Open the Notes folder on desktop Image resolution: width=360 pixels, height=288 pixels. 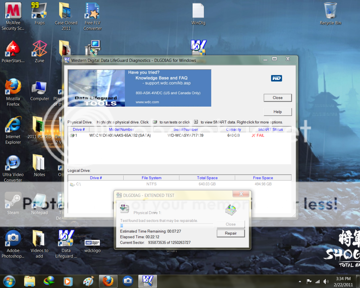39,165
